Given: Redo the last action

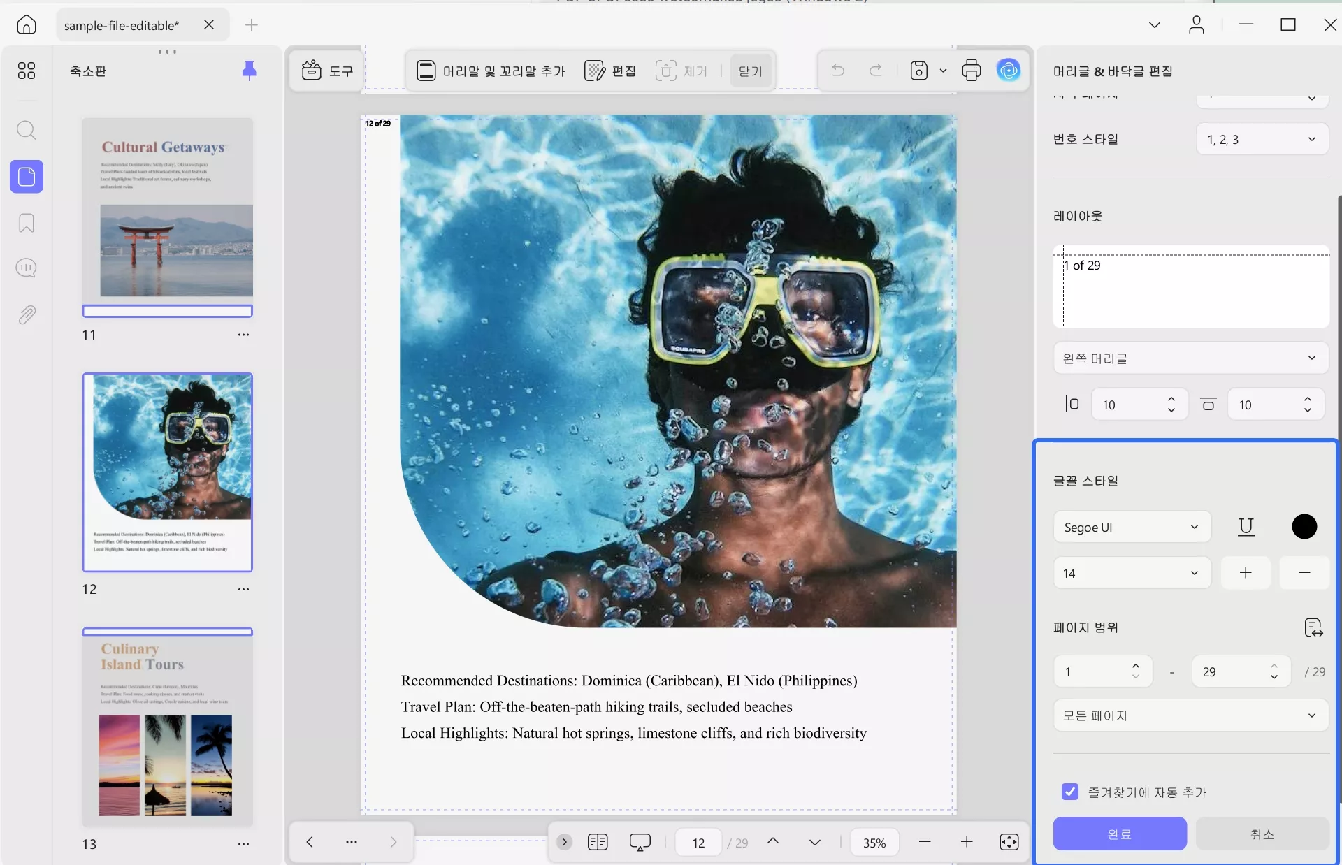Looking at the screenshot, I should 875,71.
